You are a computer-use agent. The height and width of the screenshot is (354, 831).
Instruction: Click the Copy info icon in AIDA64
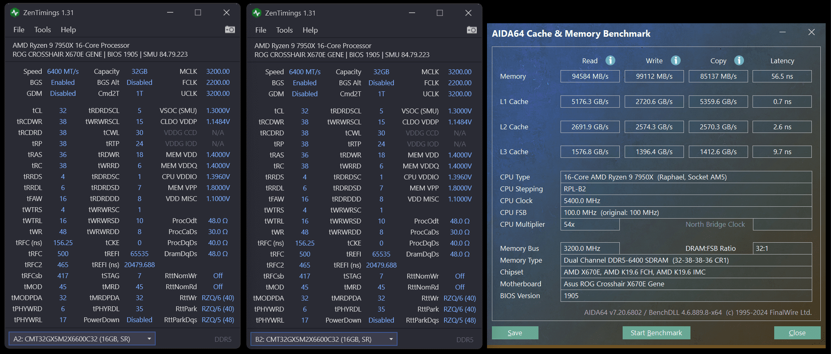(x=739, y=60)
